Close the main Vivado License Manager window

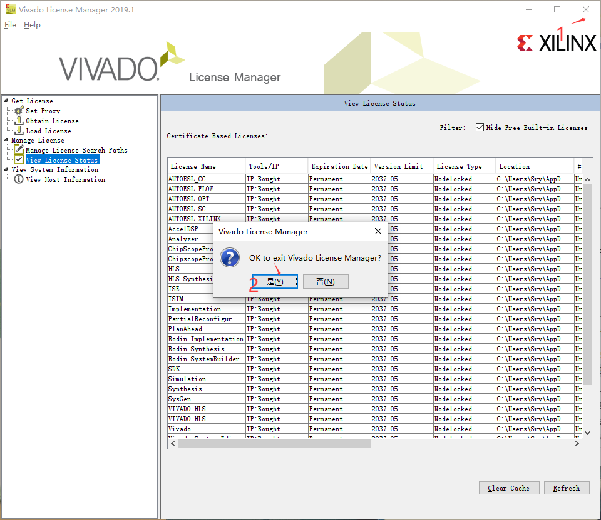(x=586, y=9)
